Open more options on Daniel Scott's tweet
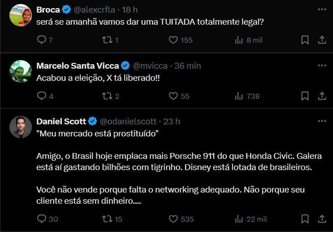 click(x=322, y=121)
